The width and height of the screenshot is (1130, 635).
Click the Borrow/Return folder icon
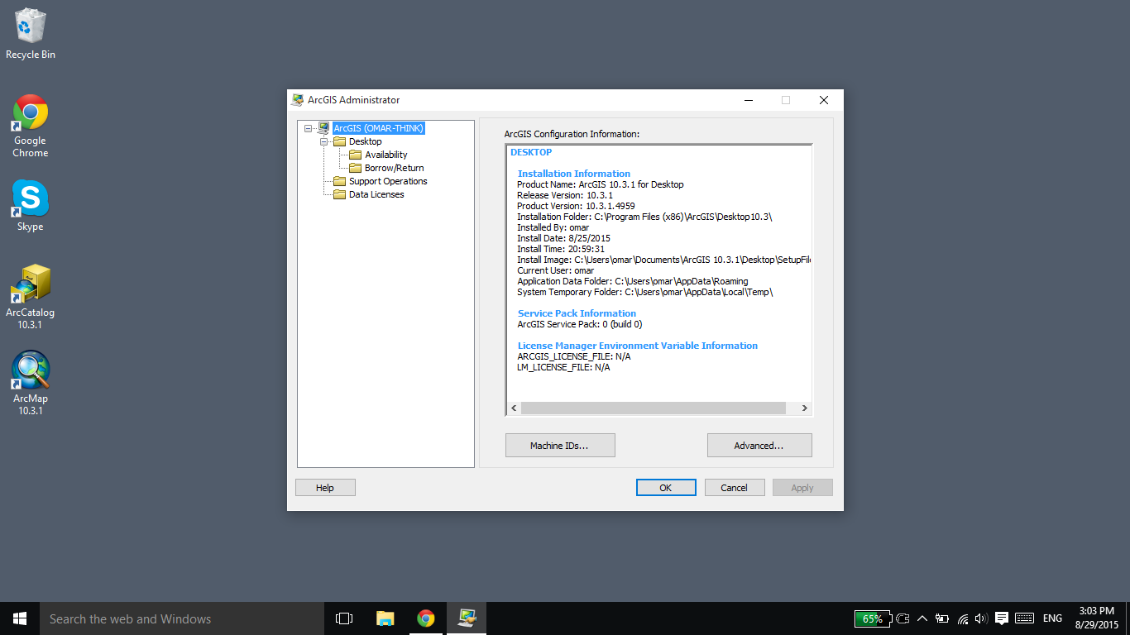coord(355,168)
